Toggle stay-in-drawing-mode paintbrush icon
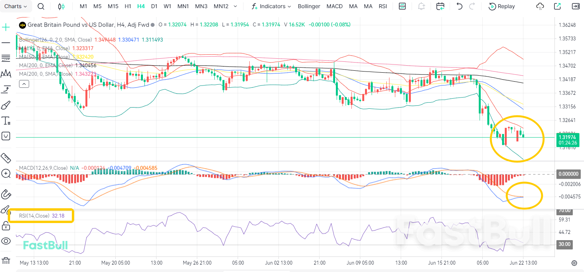584x272 pixels. (5, 210)
